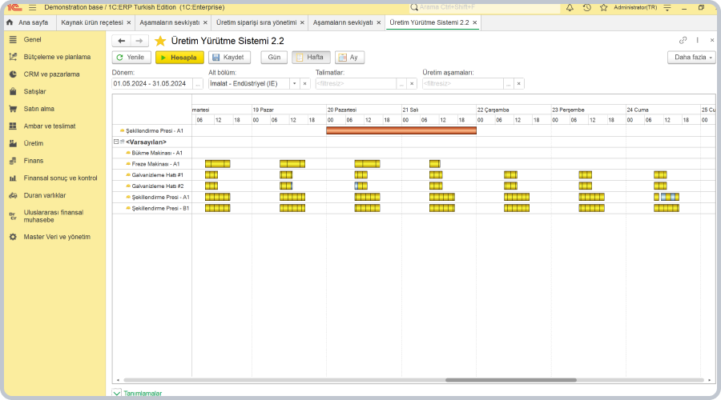
Task: Copy link using chain icon
Action: pos(683,41)
